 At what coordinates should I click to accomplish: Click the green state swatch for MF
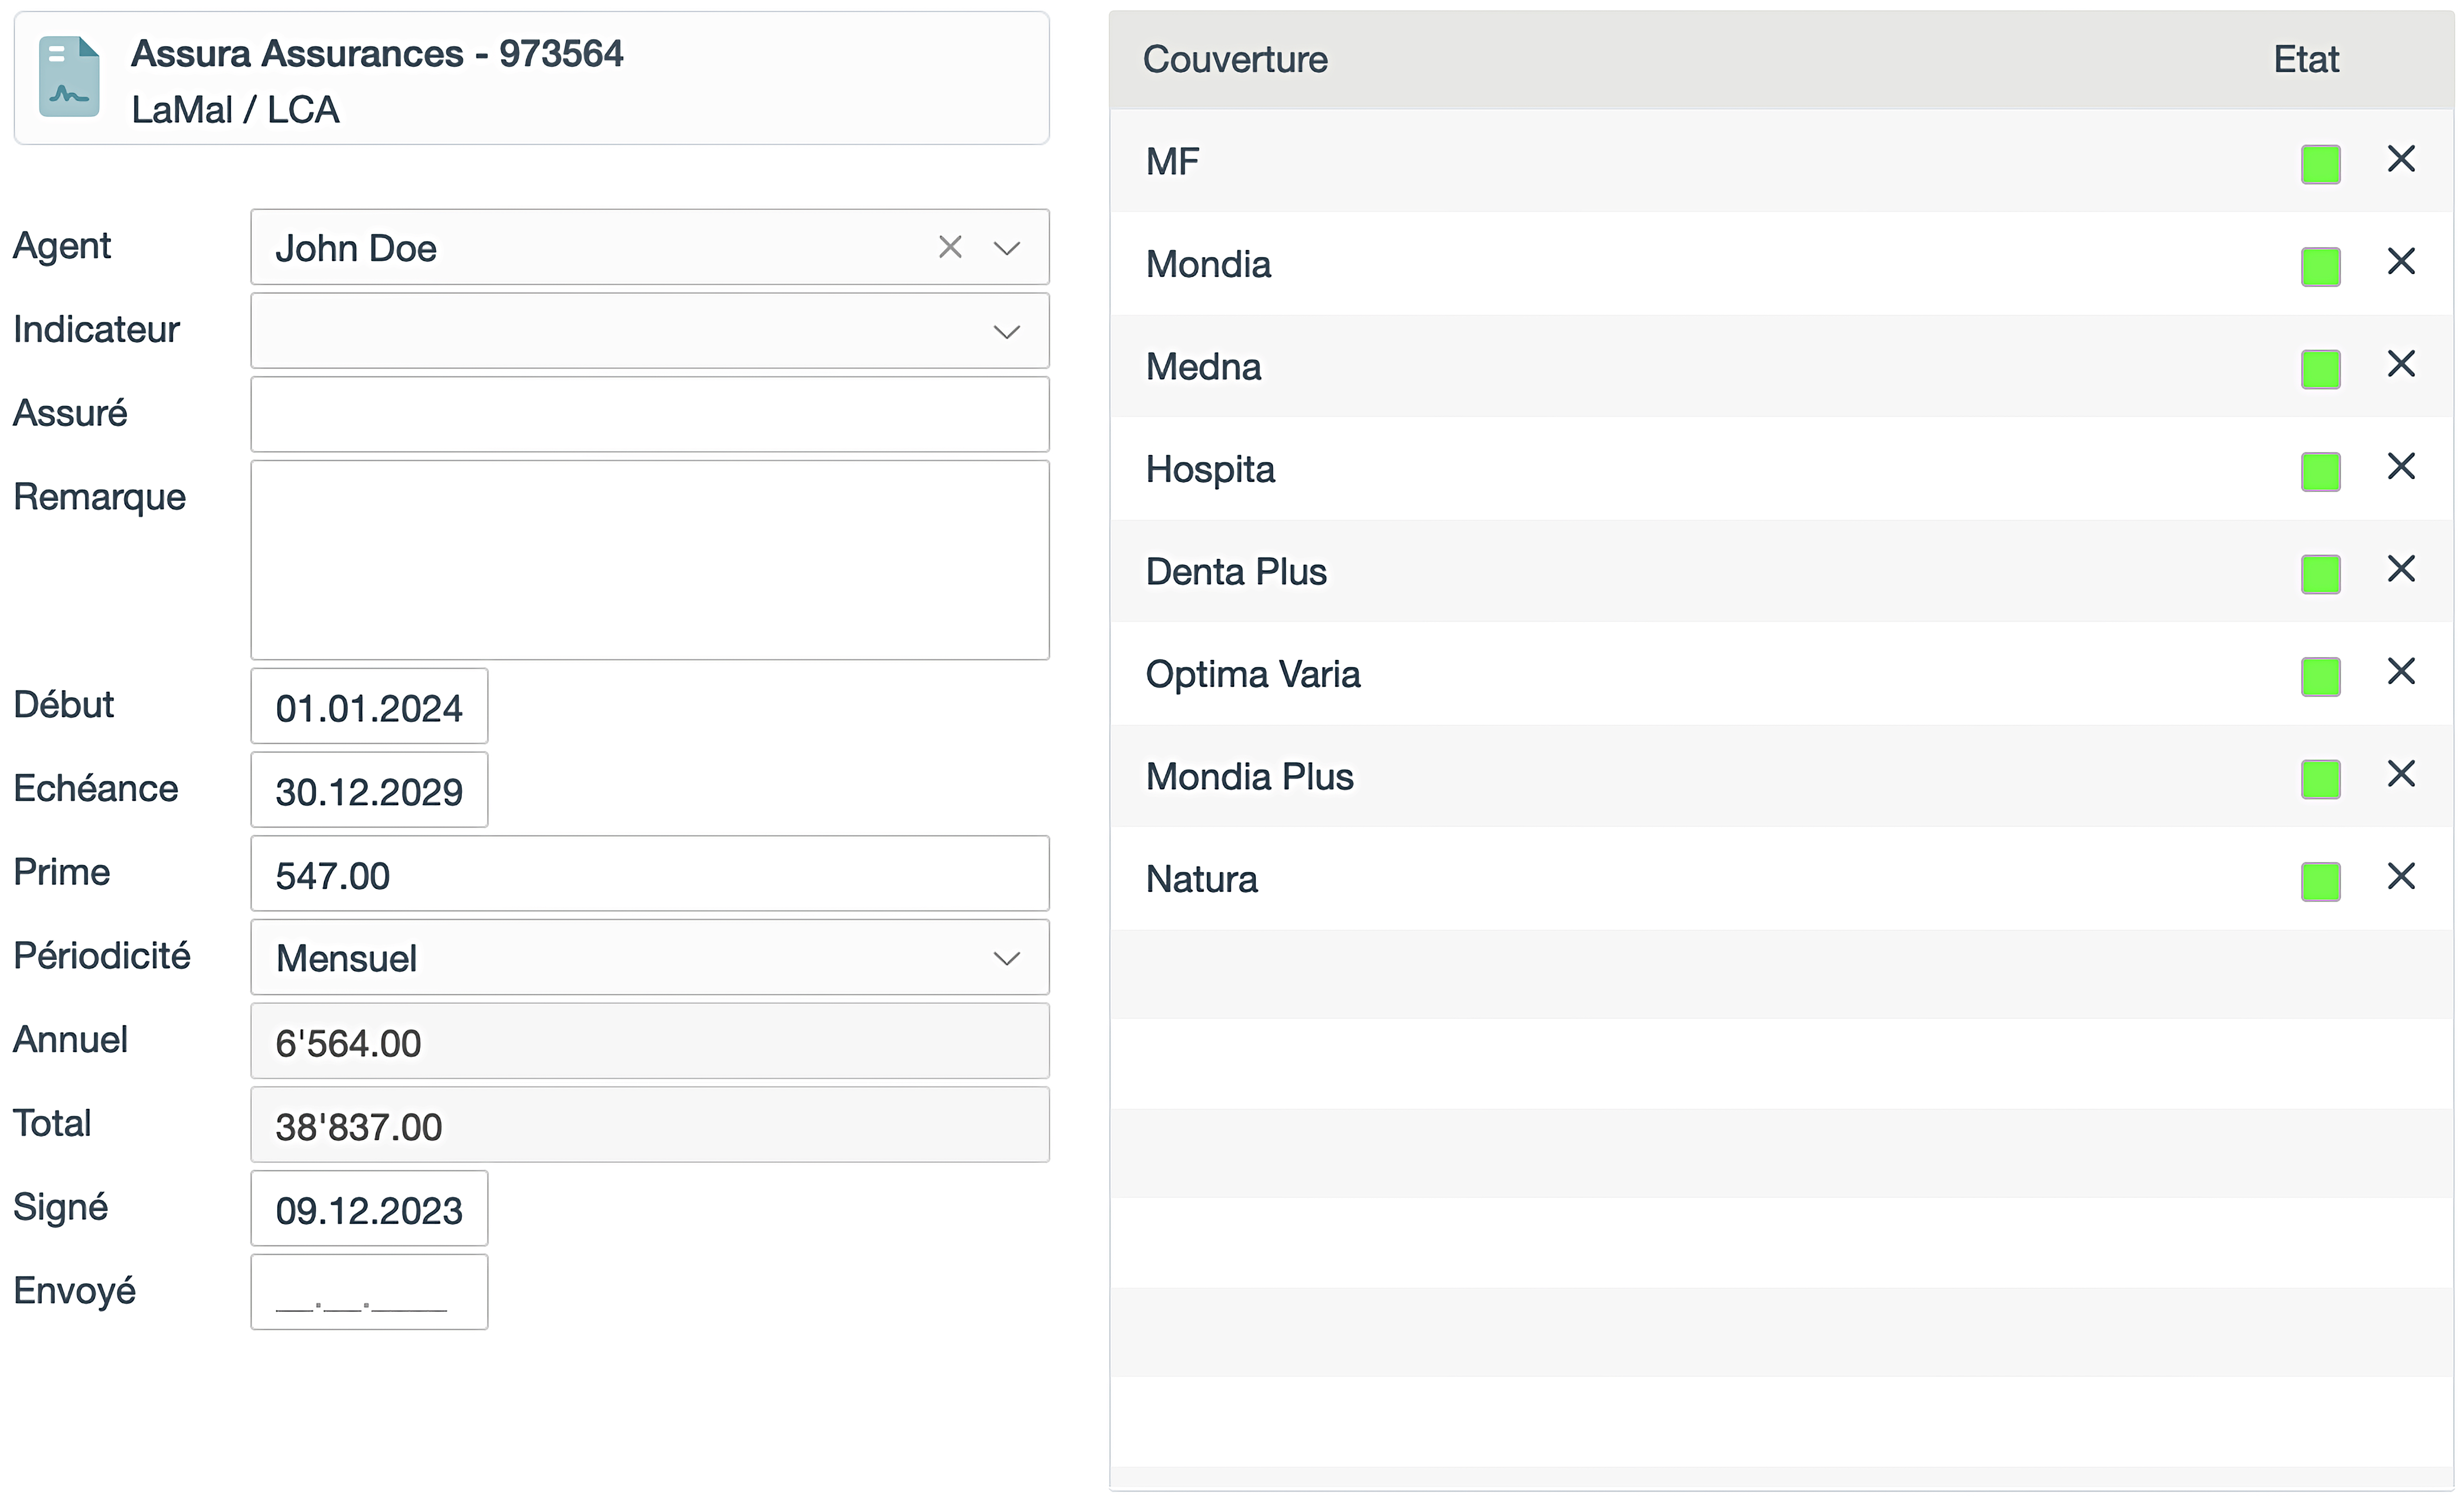[2321, 164]
